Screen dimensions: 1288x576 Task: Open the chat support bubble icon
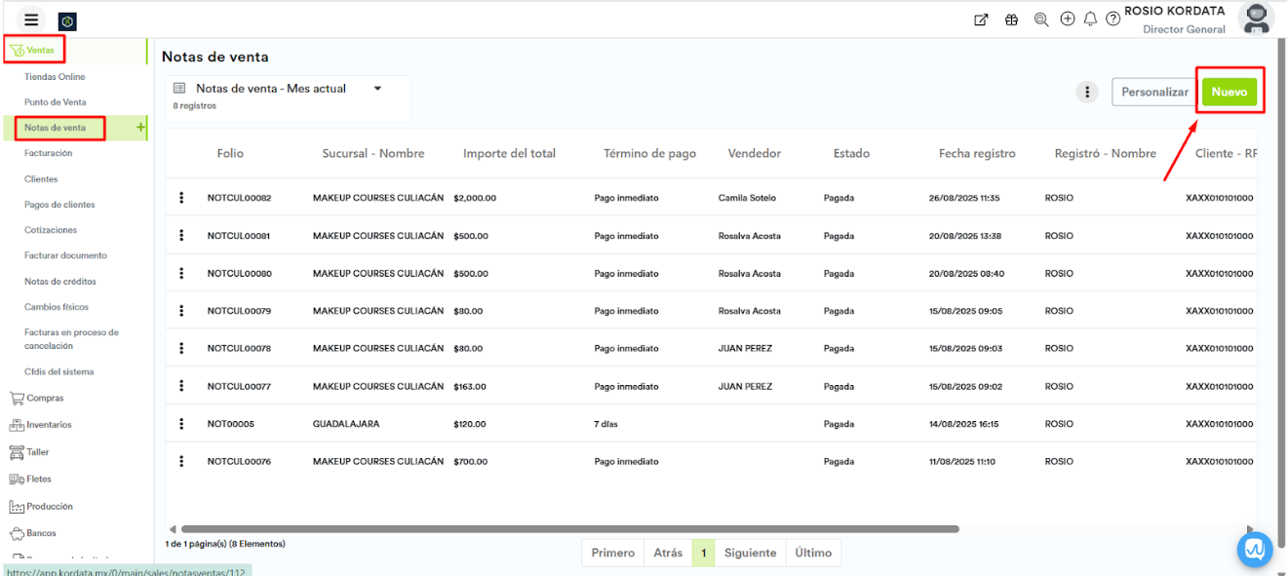pos(1255,550)
